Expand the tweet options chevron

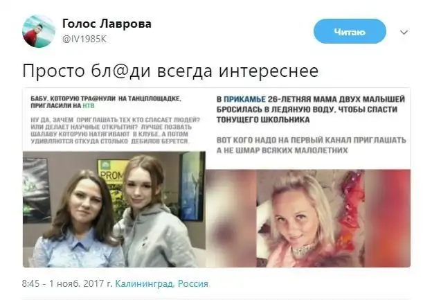pos(404,33)
